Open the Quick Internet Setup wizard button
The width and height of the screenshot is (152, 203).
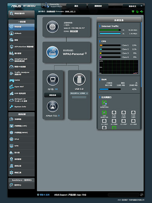21,14
